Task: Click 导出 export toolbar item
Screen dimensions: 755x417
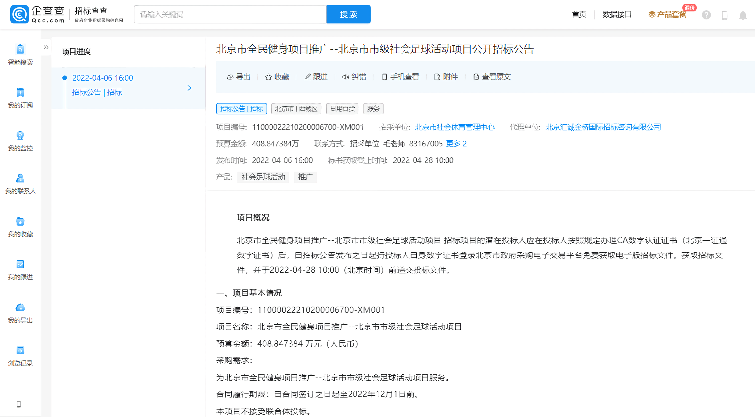Action: click(239, 77)
